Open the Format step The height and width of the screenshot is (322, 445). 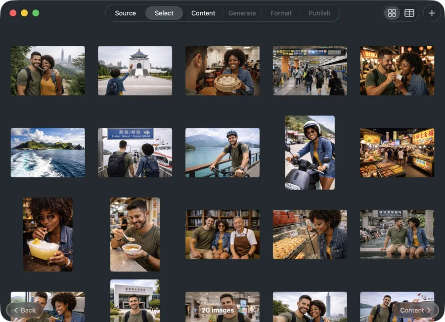281,13
